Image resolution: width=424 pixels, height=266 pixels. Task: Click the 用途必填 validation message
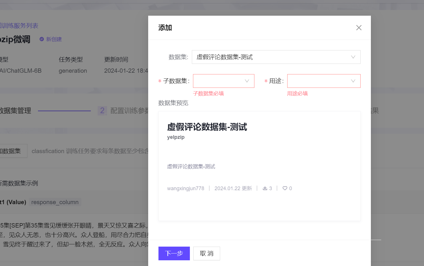pos(298,94)
